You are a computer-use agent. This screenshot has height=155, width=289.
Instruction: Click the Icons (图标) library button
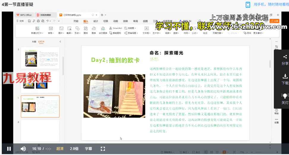(86, 28)
